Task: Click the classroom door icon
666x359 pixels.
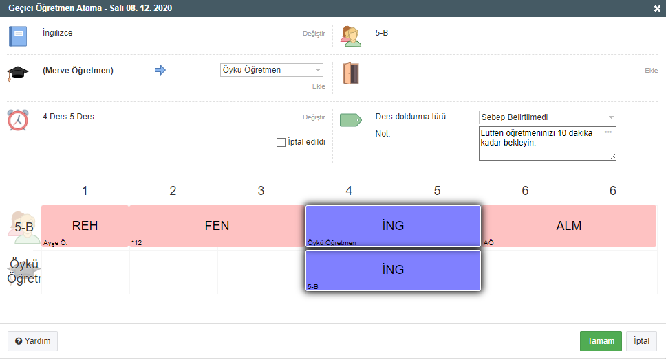Action: [x=351, y=73]
